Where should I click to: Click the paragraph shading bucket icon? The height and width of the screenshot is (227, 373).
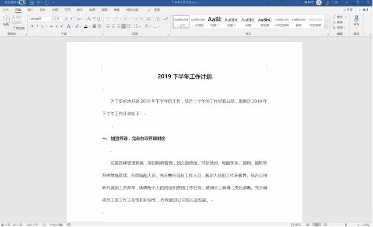pos(146,26)
